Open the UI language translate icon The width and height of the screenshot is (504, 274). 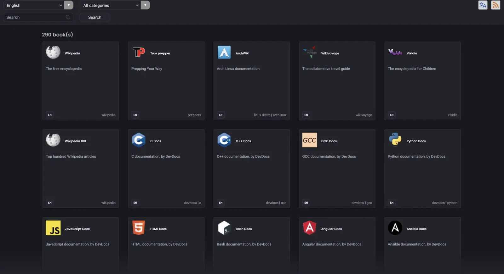[x=483, y=5]
